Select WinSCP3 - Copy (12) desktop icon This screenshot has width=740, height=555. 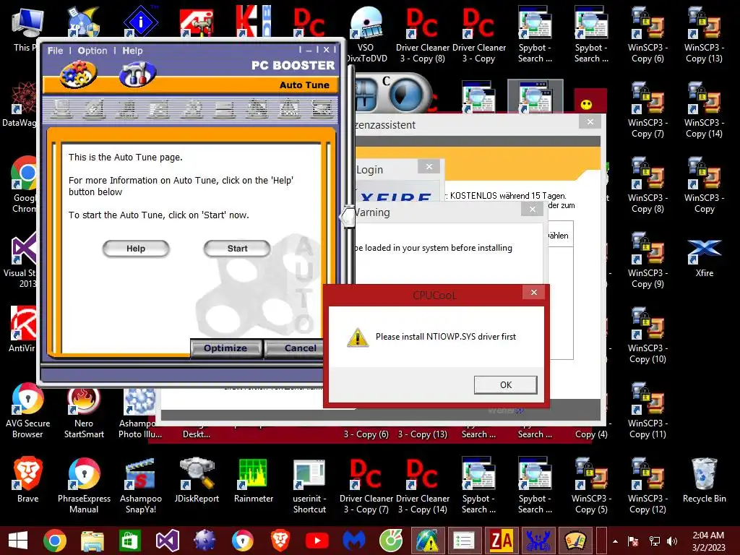pyautogui.click(x=647, y=485)
